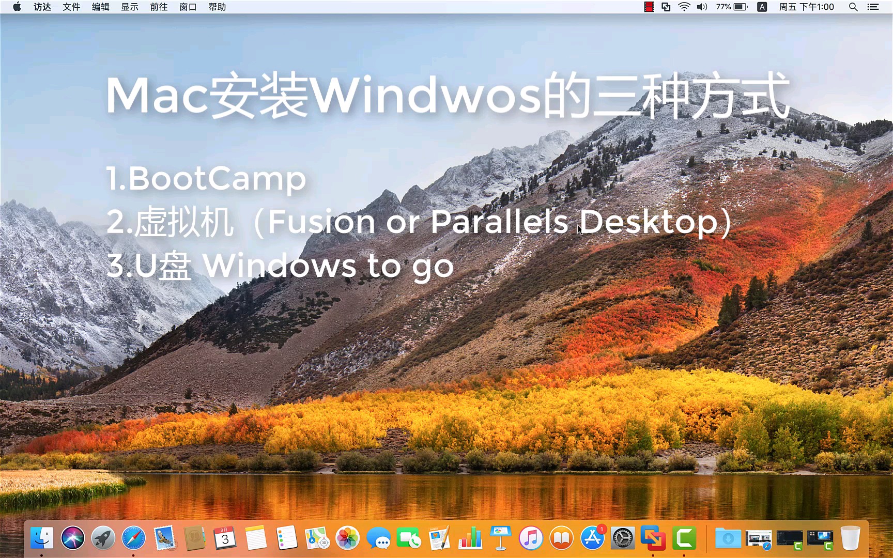Viewport: 893px width, 558px height.
Task: Restore minimized Safari window in dock
Action: tap(759, 539)
